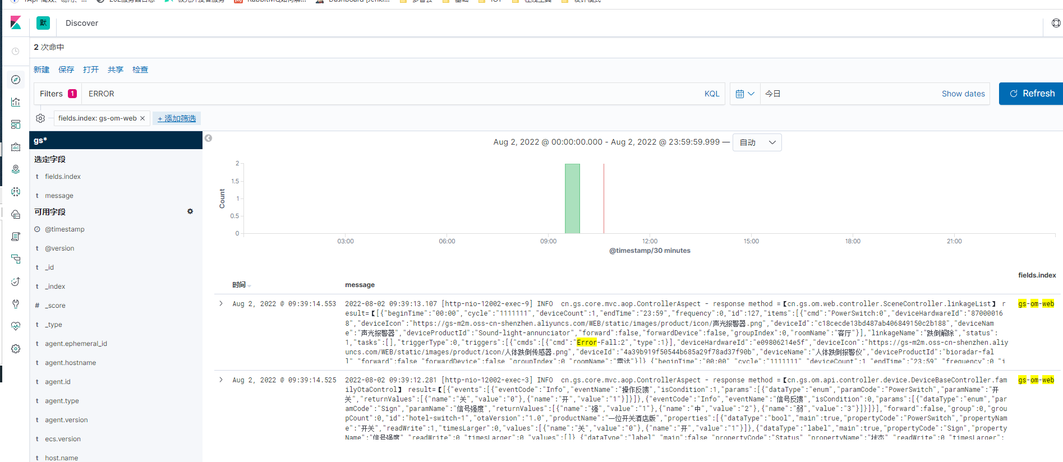Open the Dashboard sidebar icon
The width and height of the screenshot is (1063, 462).
pos(16,124)
